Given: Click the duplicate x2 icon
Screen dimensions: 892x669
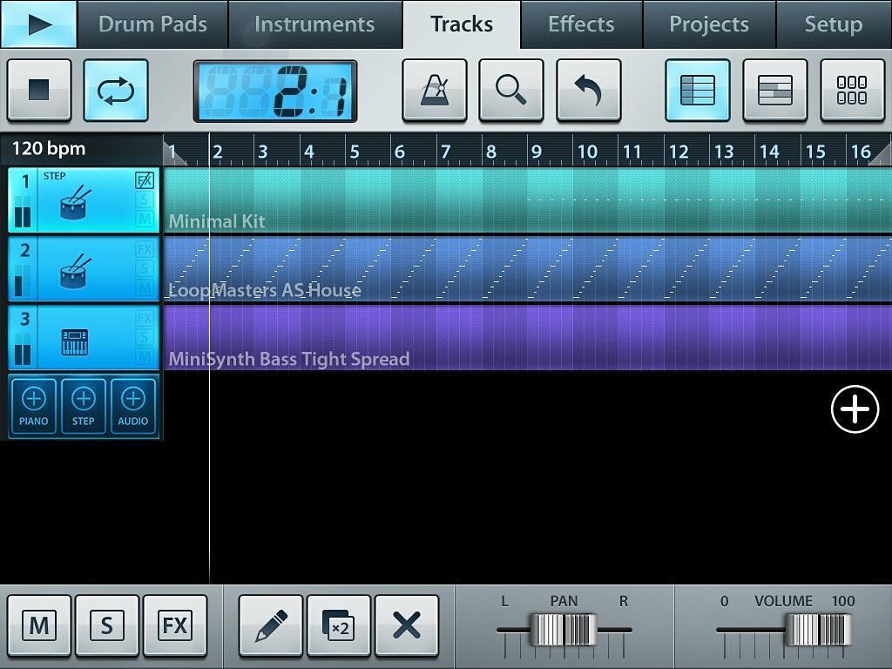Looking at the screenshot, I should pos(339,625).
